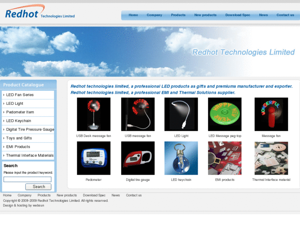Open Download Spec in top navigation

pyautogui.click(x=238, y=15)
